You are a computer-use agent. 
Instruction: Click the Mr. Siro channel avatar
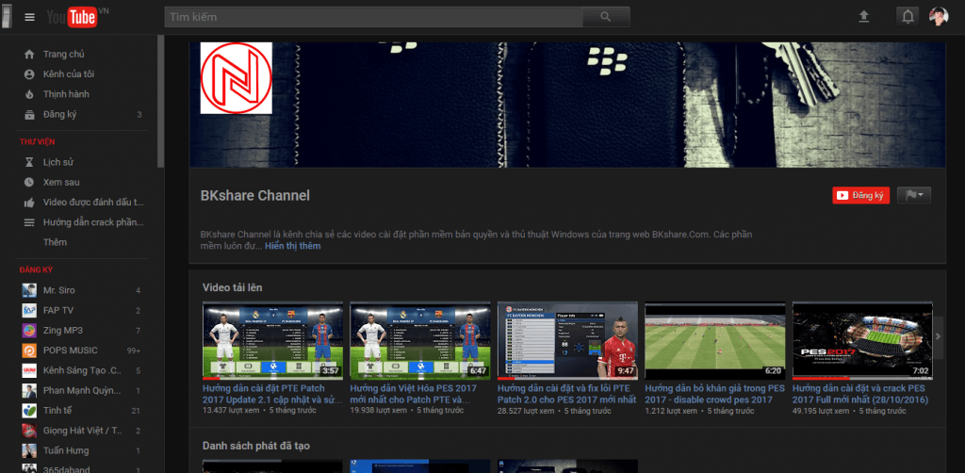[x=29, y=290]
